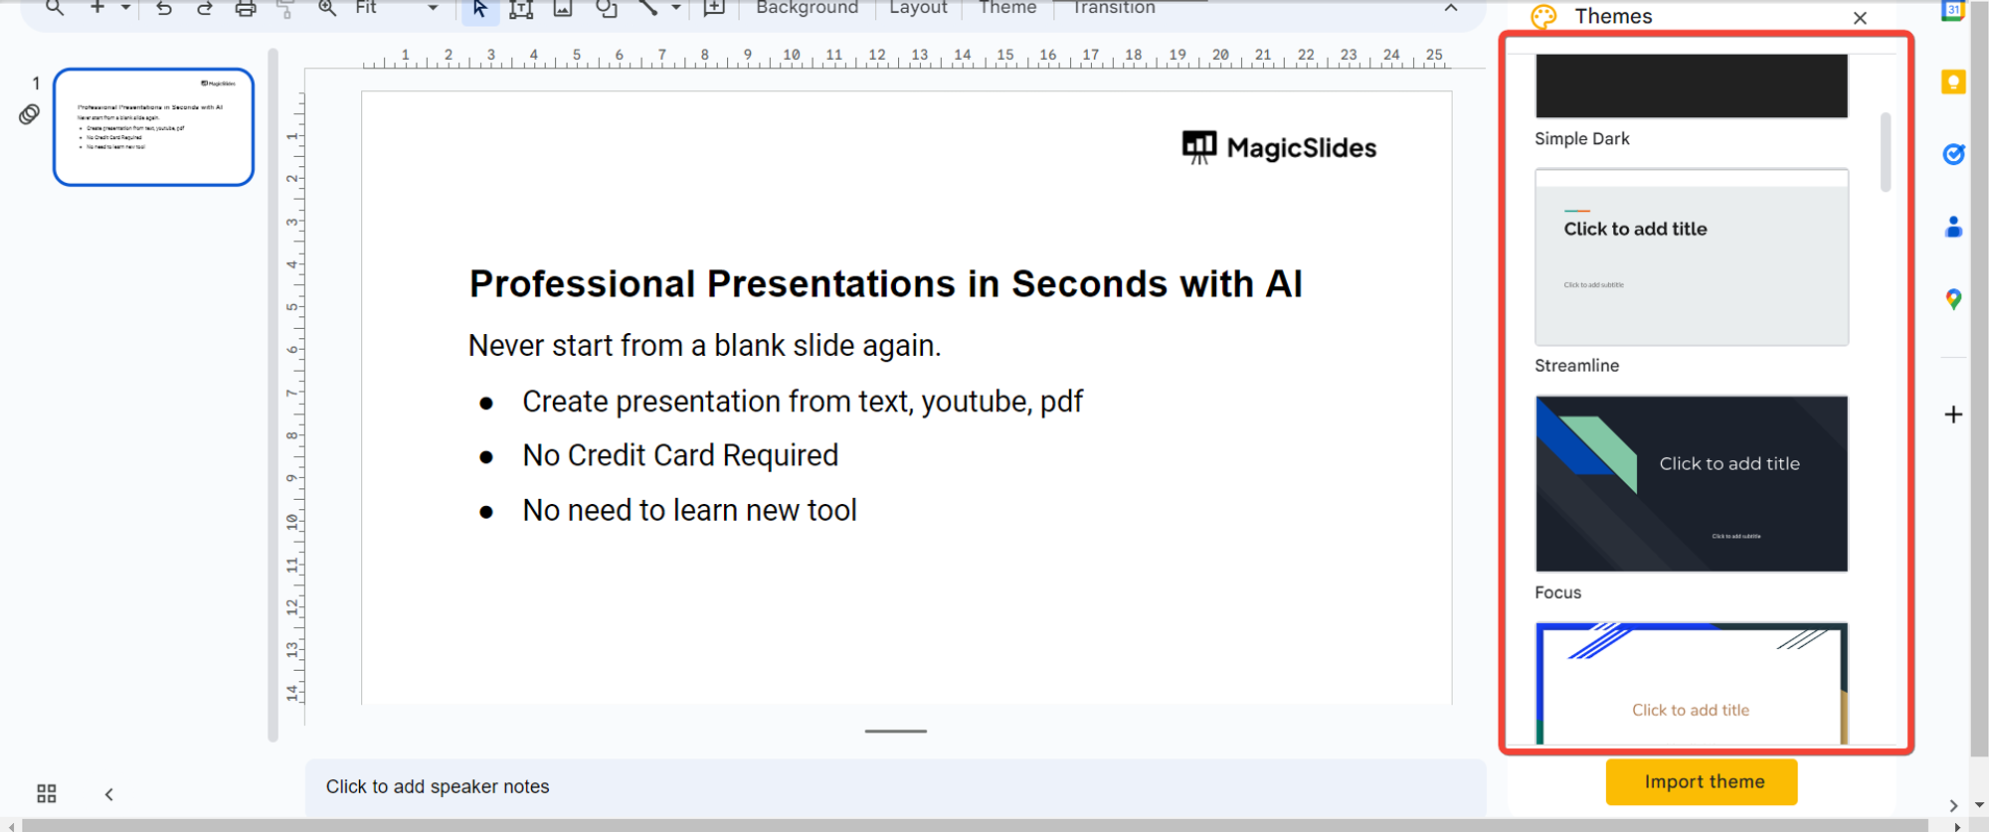Hide the menus with collapse arrow
Image resolution: width=1989 pixels, height=832 pixels.
(1451, 8)
